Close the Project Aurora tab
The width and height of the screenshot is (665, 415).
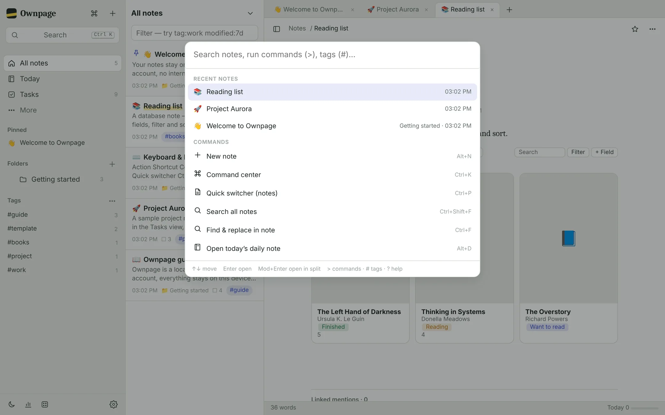click(x=426, y=10)
